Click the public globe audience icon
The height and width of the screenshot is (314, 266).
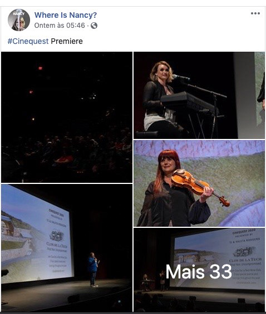point(94,26)
